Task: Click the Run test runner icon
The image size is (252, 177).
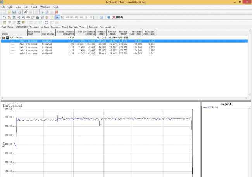Action: click(26, 12)
